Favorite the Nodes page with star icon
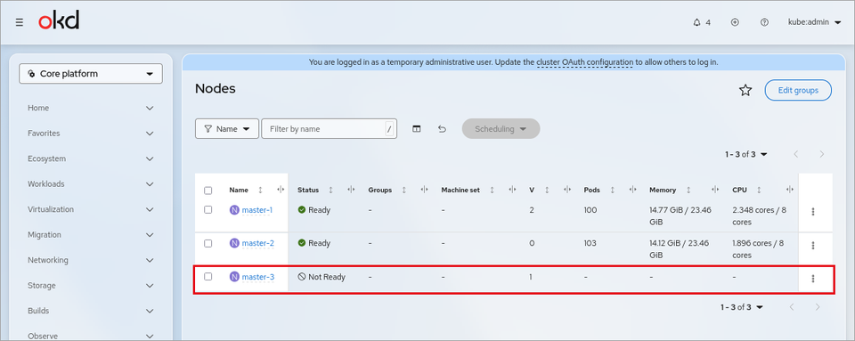 [745, 91]
